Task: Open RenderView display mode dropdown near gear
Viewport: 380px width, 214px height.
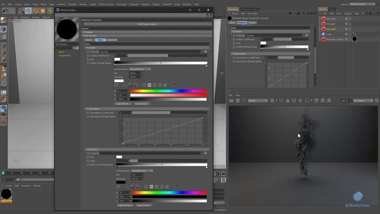Action: coord(363,100)
